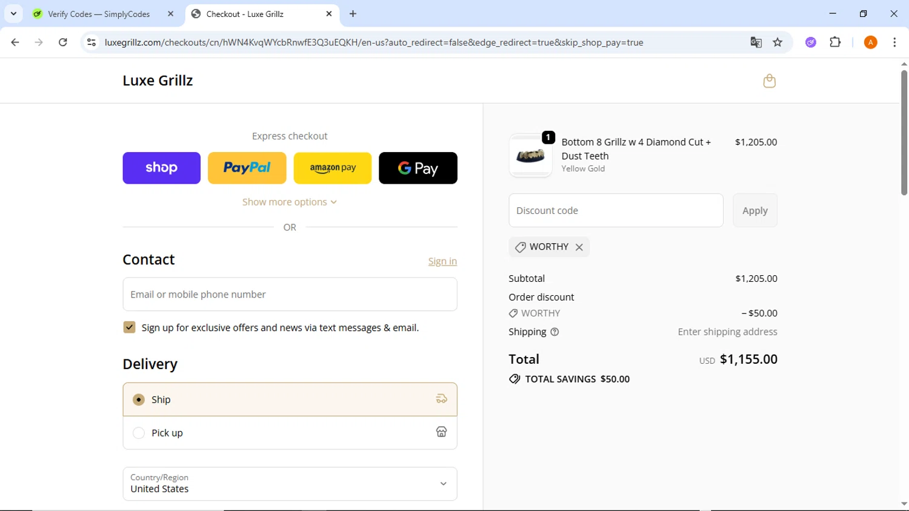
Task: Open the purple browser extension icon
Action: [x=811, y=42]
